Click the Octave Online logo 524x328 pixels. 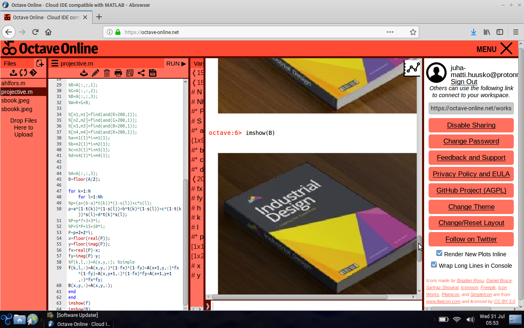pos(50,49)
